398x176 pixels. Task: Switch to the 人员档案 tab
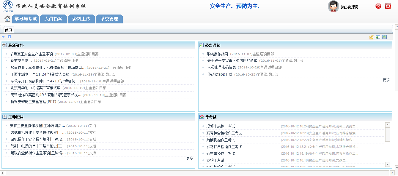[54, 19]
